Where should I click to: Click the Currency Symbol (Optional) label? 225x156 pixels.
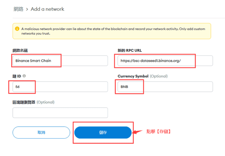(143, 76)
